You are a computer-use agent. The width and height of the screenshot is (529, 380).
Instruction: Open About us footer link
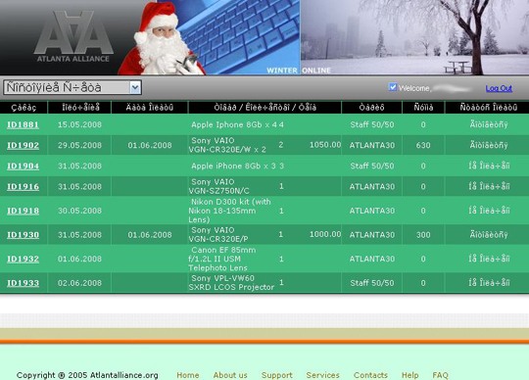230,375
